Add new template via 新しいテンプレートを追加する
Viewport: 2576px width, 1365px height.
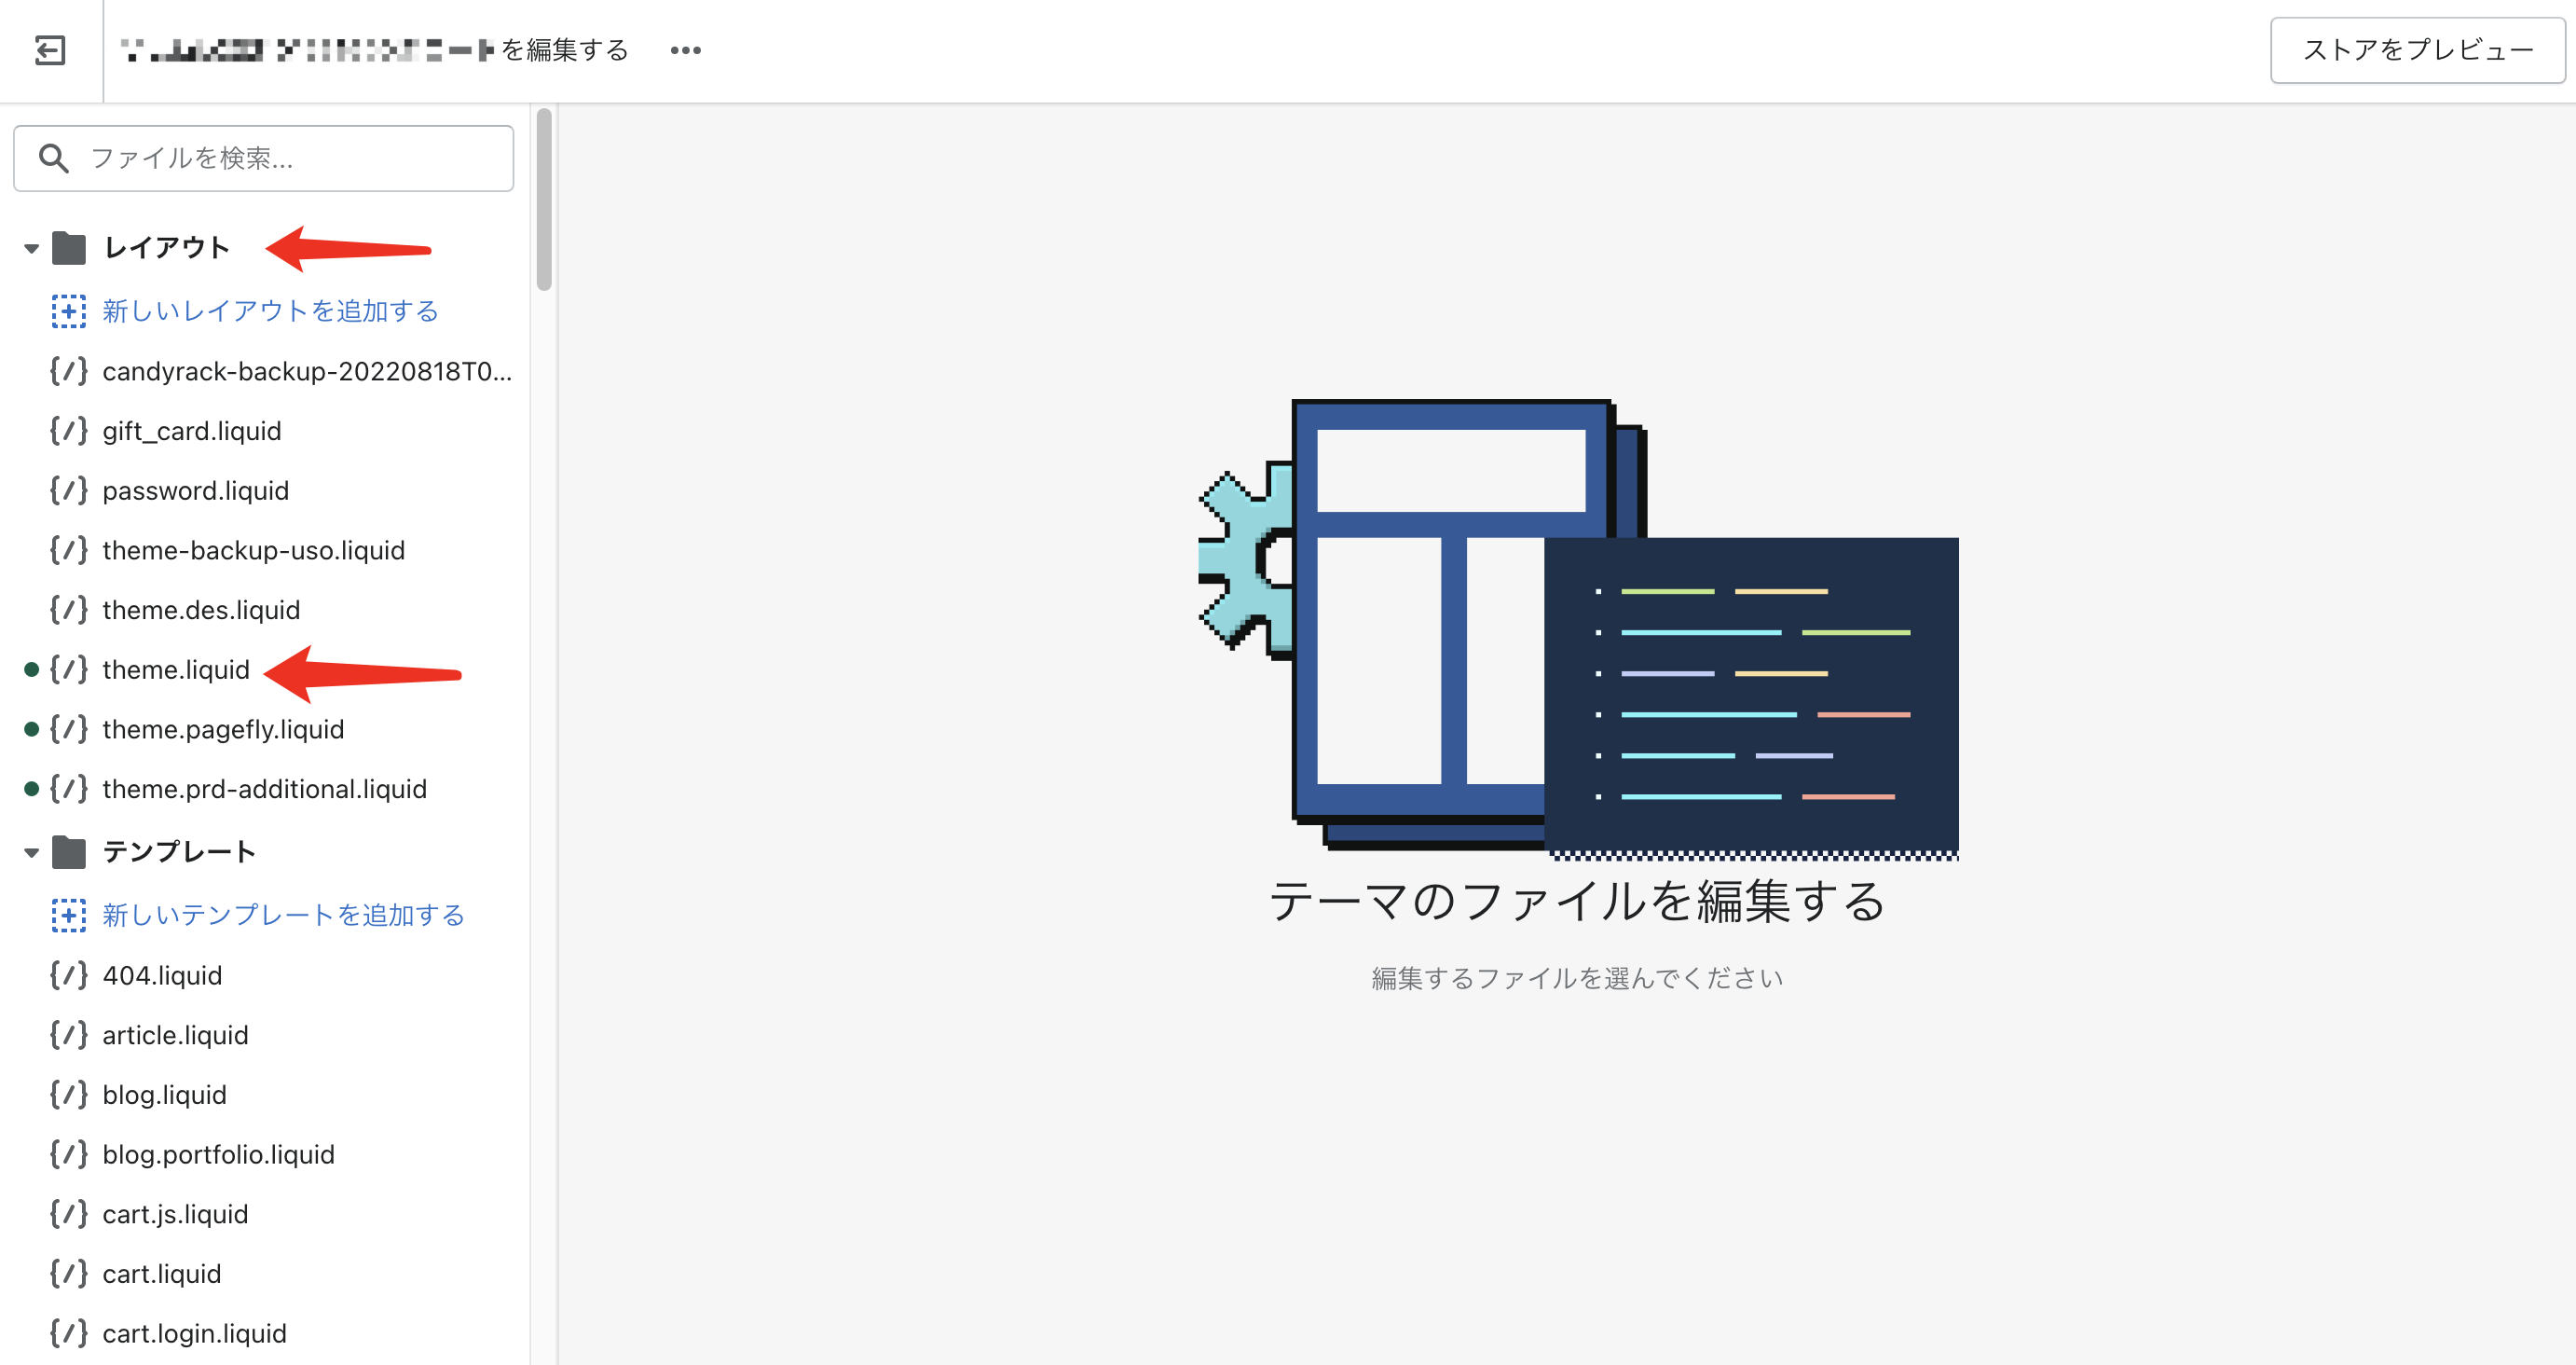point(284,916)
